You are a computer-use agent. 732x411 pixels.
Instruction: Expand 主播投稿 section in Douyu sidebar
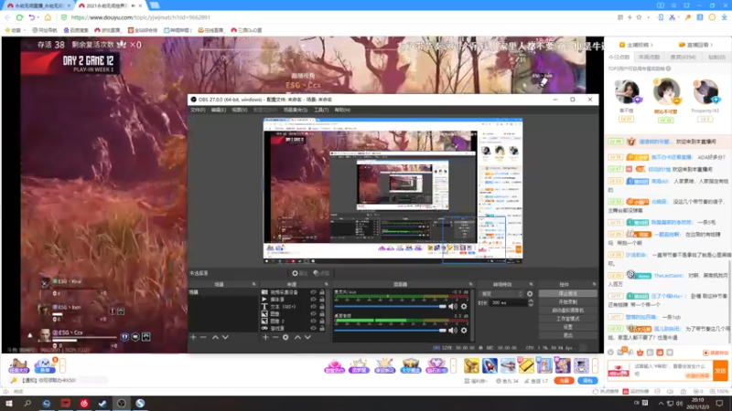click(636, 45)
